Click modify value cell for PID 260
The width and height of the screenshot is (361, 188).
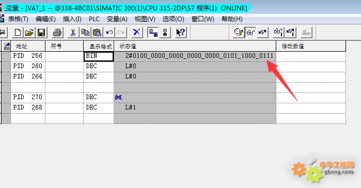(311, 67)
